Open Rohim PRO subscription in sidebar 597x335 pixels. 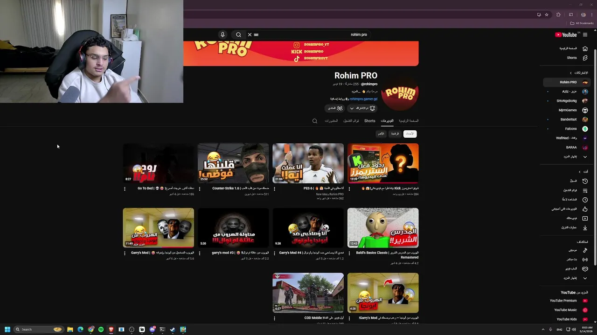coord(567,82)
